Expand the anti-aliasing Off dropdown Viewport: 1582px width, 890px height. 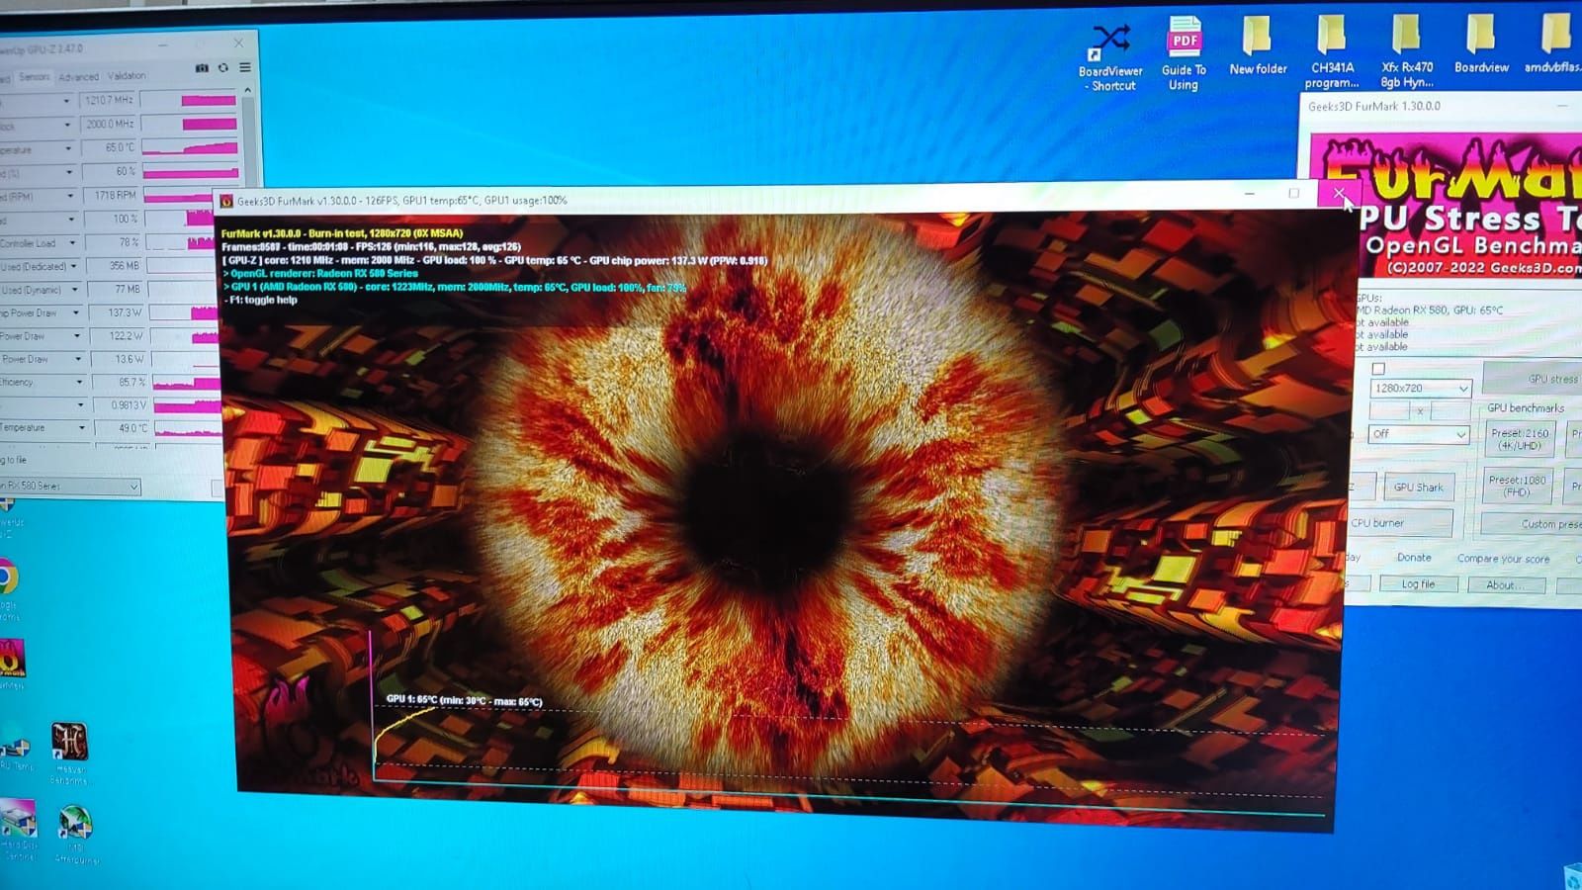[x=1460, y=434]
